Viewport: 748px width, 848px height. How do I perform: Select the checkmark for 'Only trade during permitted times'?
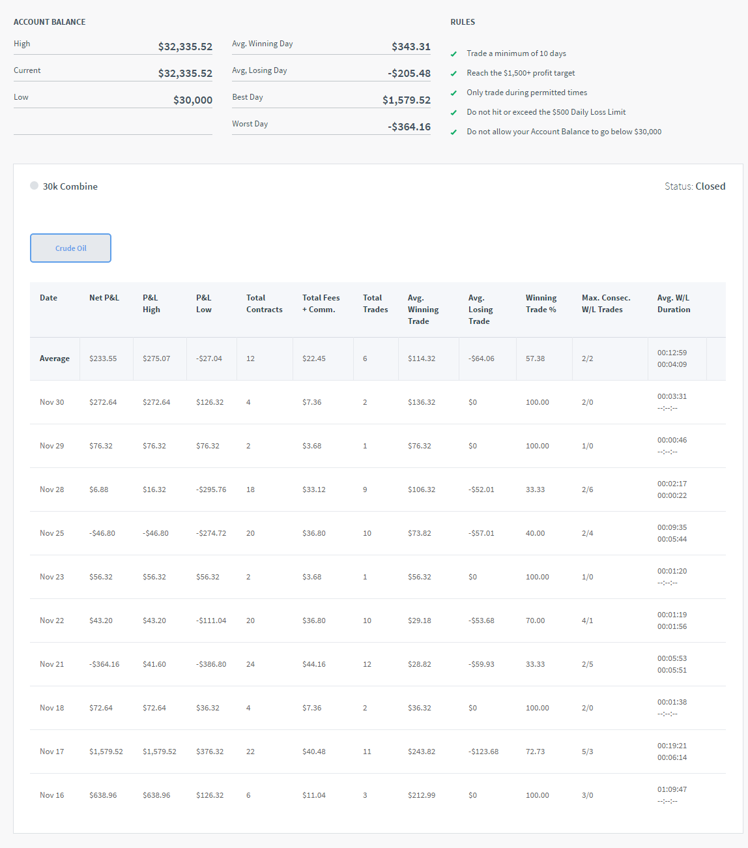tap(453, 93)
